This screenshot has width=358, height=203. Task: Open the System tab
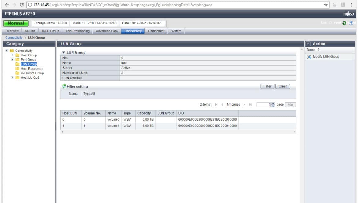[x=176, y=31]
